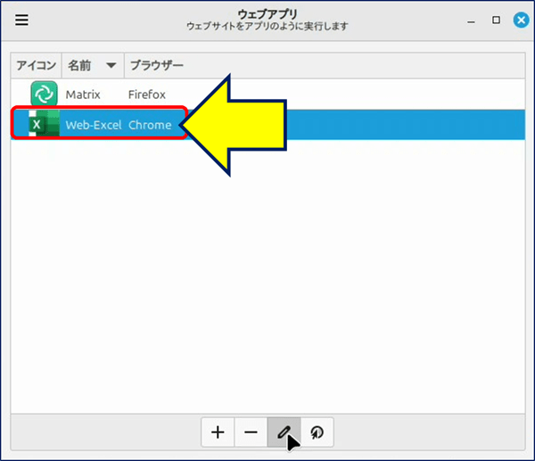The width and height of the screenshot is (535, 461).
Task: Click the アイコン column header
Action: click(x=37, y=65)
